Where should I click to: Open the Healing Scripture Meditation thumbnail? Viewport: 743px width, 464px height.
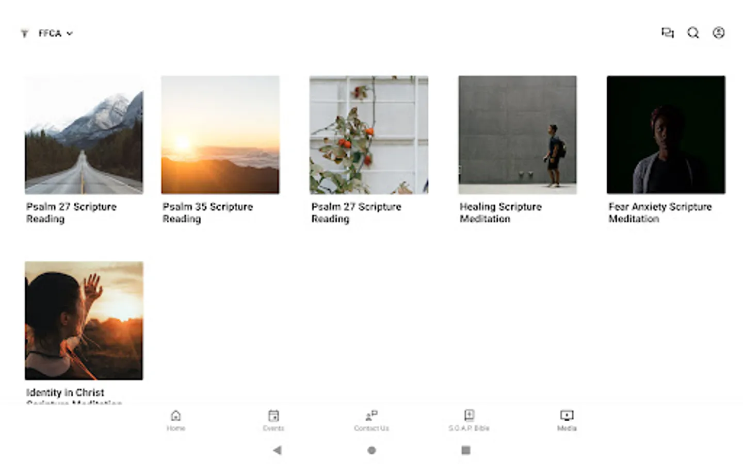518,135
